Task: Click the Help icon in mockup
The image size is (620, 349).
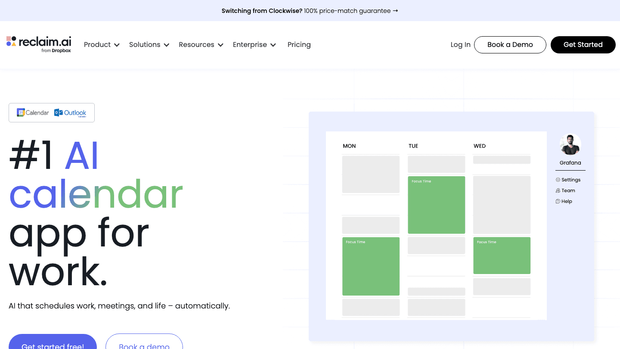Action: 558,201
